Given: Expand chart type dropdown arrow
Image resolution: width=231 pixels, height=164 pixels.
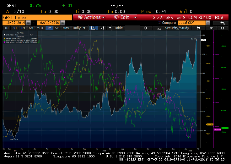Looking at the screenshot, I should (110, 28).
